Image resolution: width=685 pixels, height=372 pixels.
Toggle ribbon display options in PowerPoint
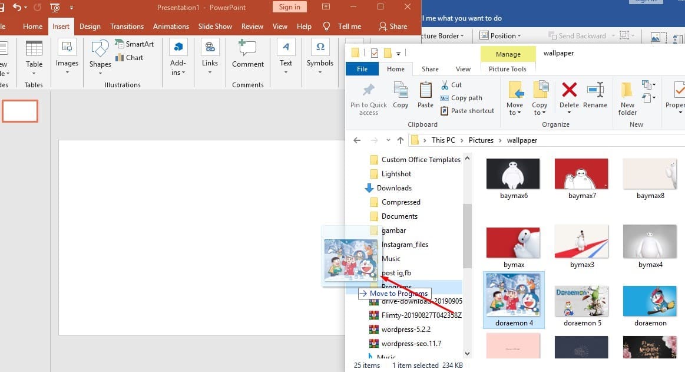coord(326,6)
